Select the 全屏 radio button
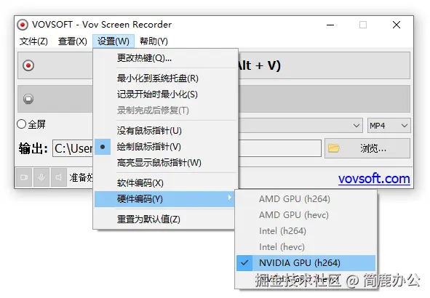This screenshot has width=430, height=298. [21, 124]
